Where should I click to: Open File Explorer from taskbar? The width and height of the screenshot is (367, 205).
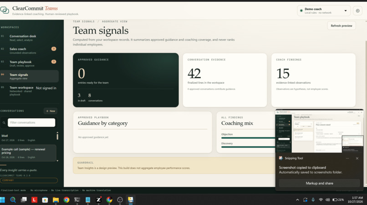pyautogui.click(x=56, y=200)
